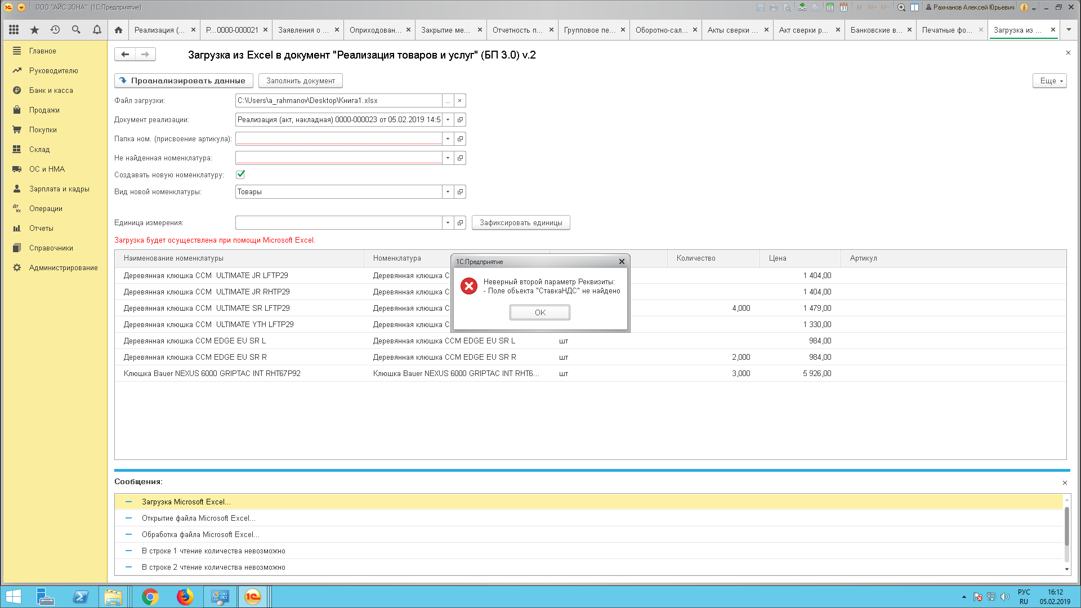This screenshot has height=608, width=1081.
Task: Open the History clock icon
Action: tap(55, 30)
